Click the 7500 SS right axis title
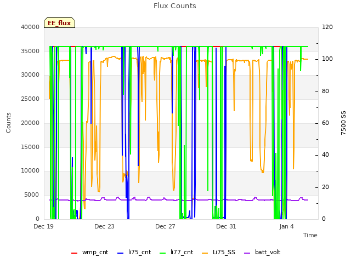351x263 pixels. coord(343,123)
